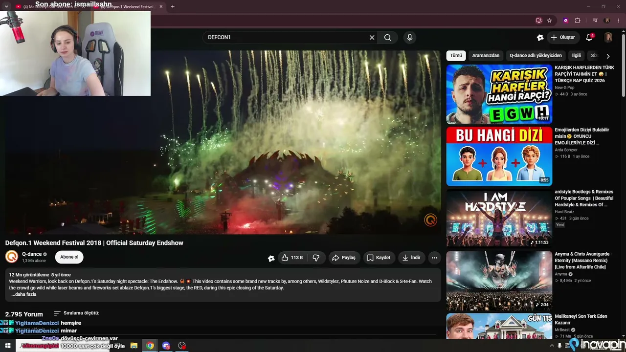Viewport: 626px width, 352px height.
Task: Open the I Am Hardstyle video thumbnail
Action: tap(499, 219)
